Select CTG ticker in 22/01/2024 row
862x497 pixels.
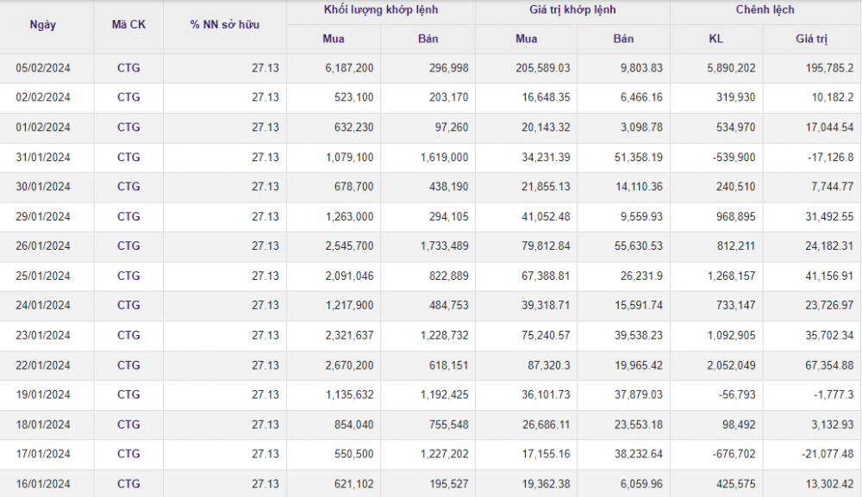tap(128, 365)
